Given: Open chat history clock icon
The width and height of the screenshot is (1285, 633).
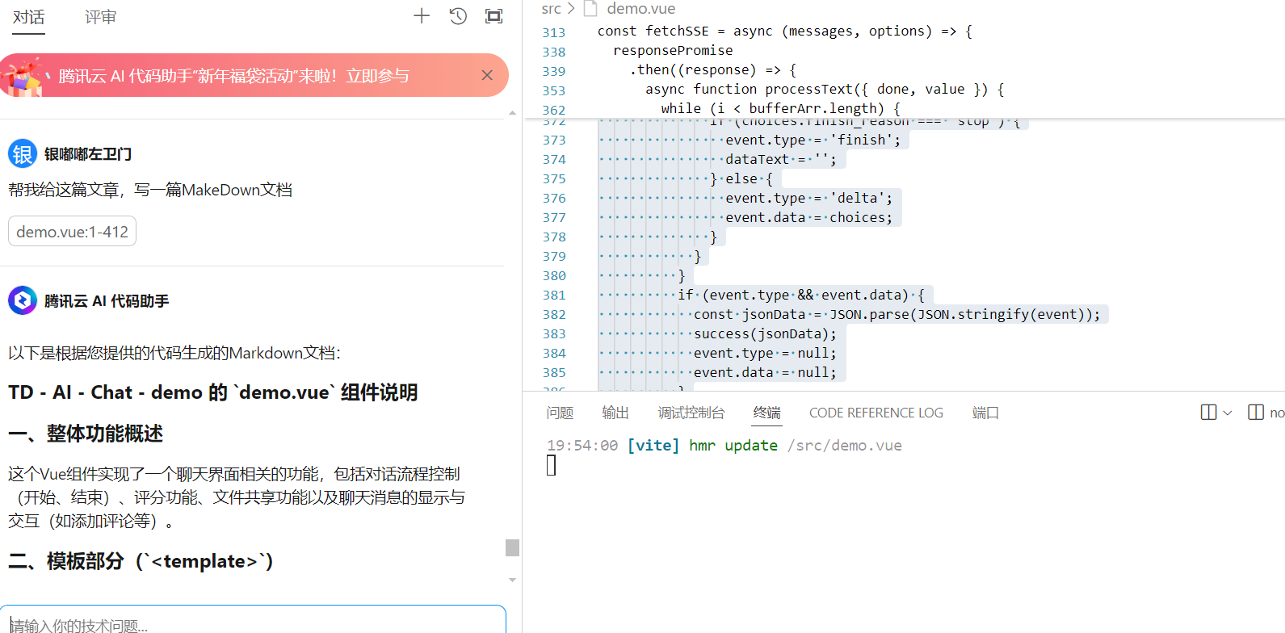Looking at the screenshot, I should point(458,16).
